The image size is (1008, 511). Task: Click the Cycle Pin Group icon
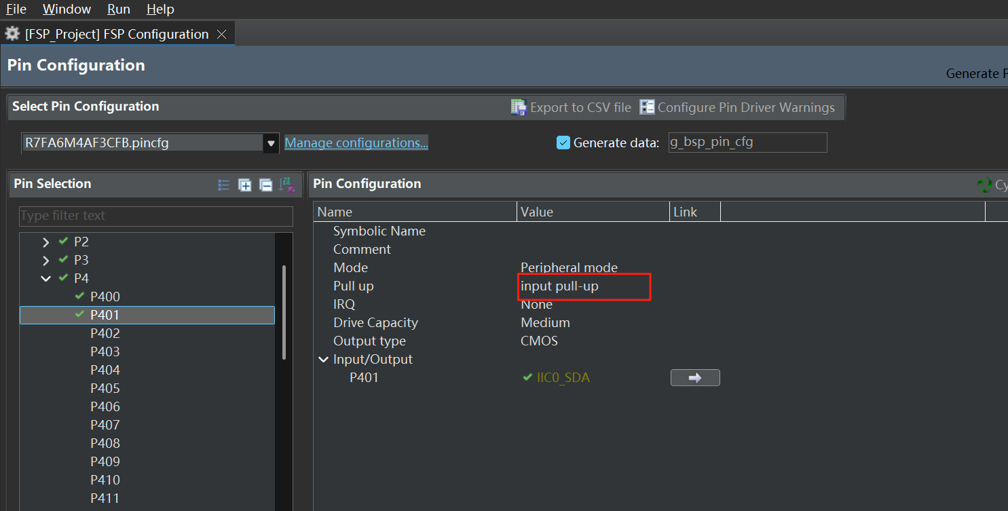[x=984, y=185]
